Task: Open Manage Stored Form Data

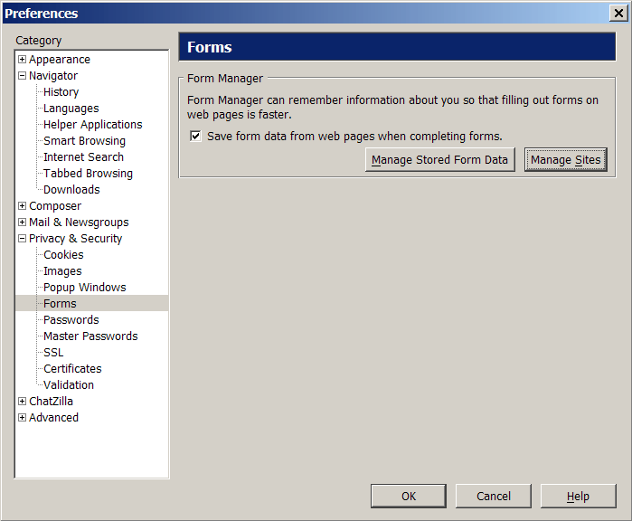Action: pyautogui.click(x=440, y=160)
